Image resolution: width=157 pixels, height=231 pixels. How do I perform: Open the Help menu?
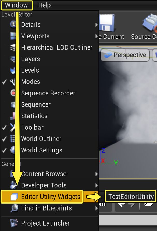click(x=44, y=5)
